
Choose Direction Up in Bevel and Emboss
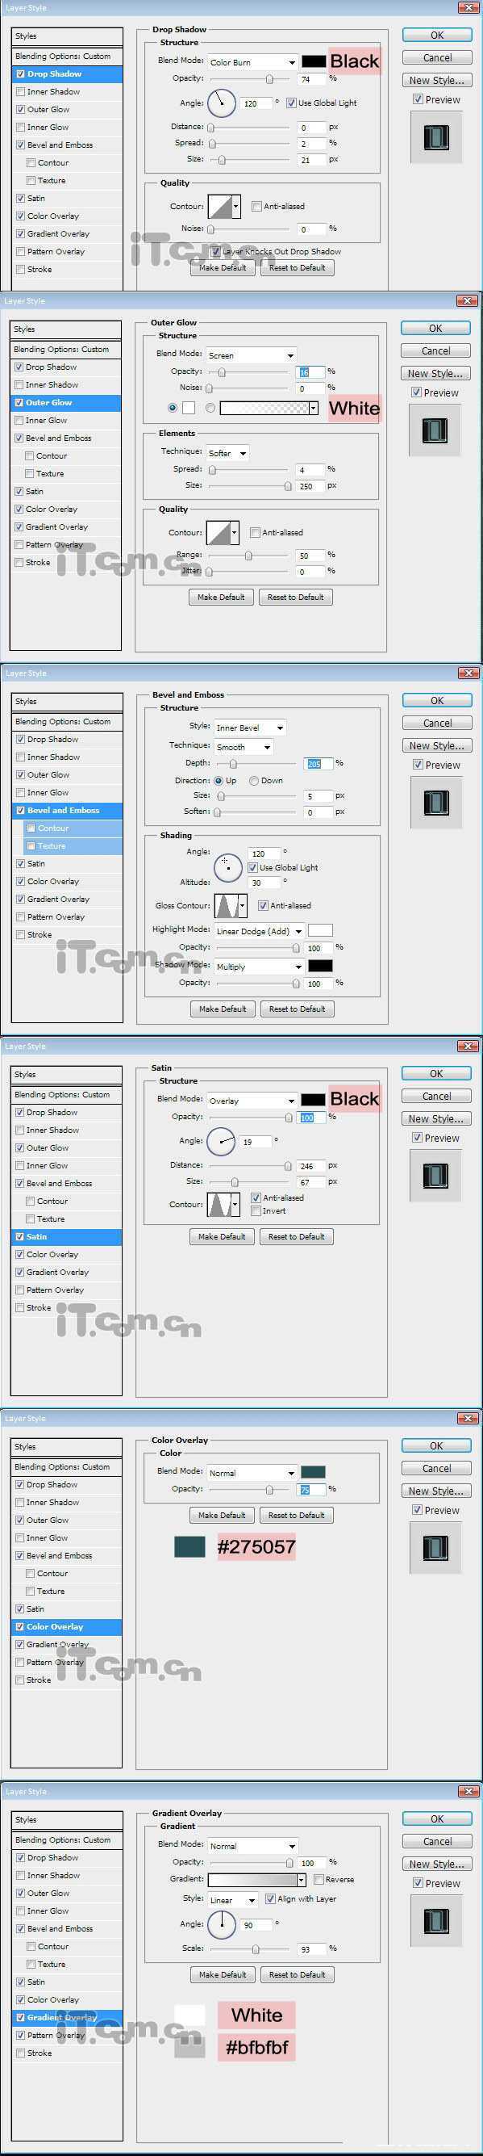(x=219, y=781)
